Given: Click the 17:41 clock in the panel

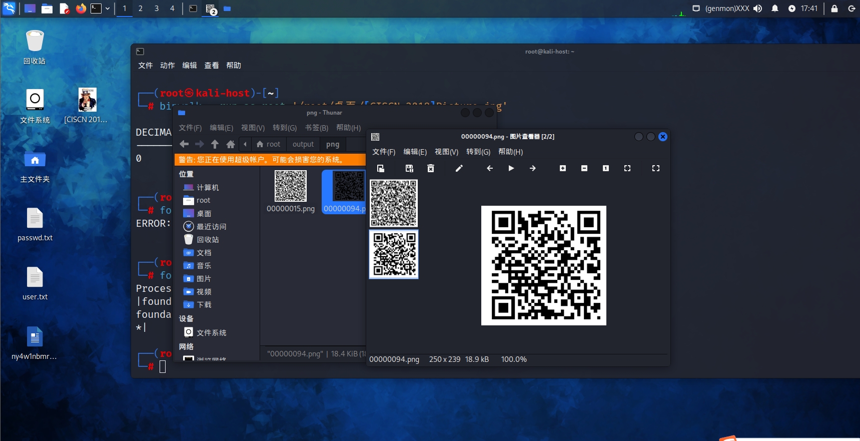Looking at the screenshot, I should point(809,9).
